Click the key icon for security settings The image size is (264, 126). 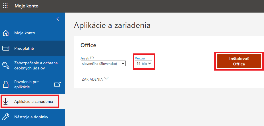pos(6,66)
